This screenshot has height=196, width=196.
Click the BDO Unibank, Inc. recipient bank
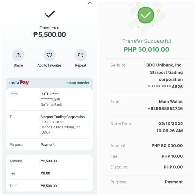(164, 65)
